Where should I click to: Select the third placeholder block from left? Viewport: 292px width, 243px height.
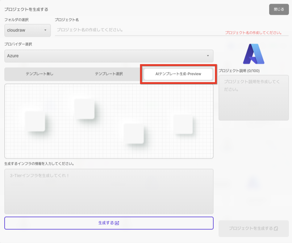tap(134, 133)
